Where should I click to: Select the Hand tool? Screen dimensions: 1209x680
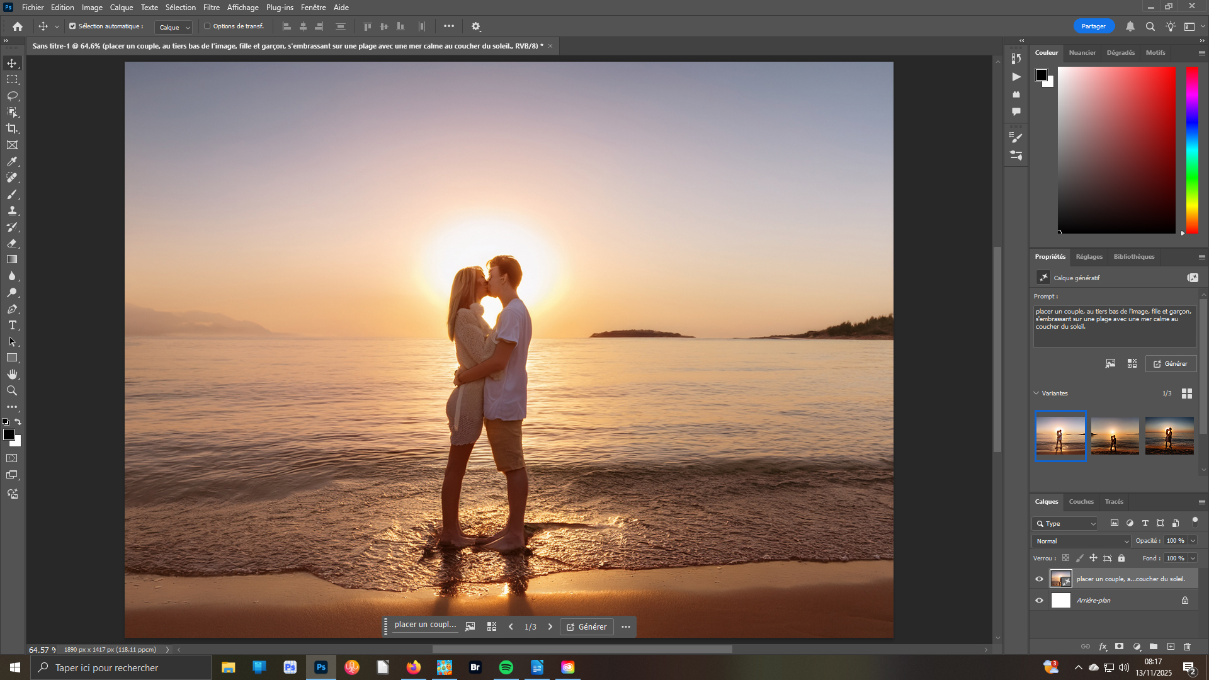point(12,375)
